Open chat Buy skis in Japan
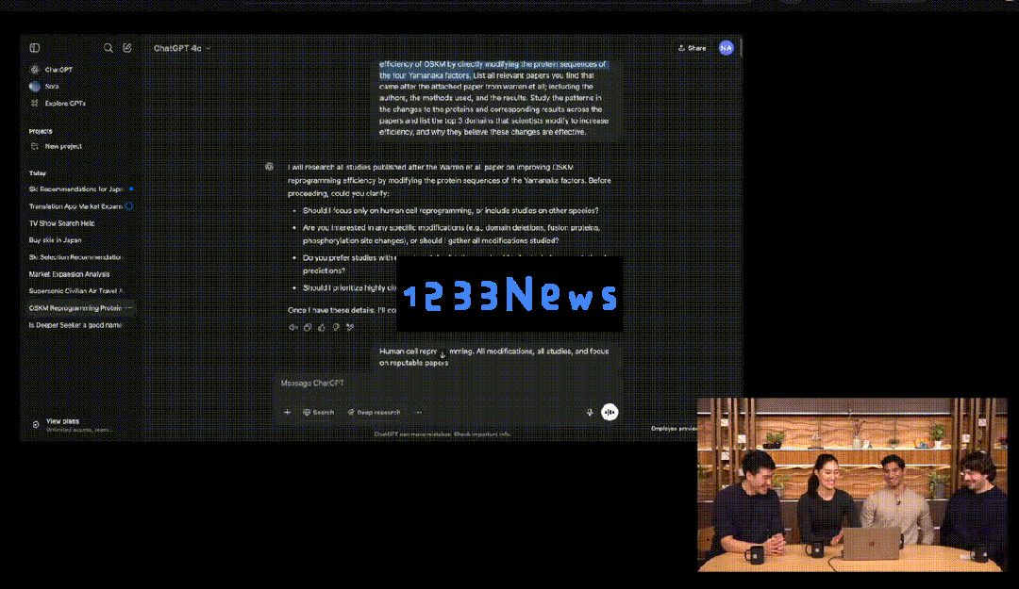The width and height of the screenshot is (1019, 589). click(x=56, y=239)
